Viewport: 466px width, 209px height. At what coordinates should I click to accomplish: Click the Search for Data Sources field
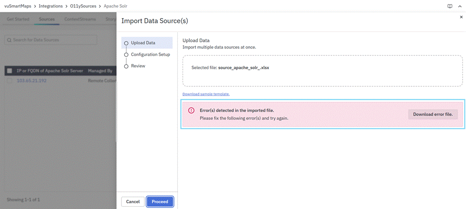[x=53, y=40]
